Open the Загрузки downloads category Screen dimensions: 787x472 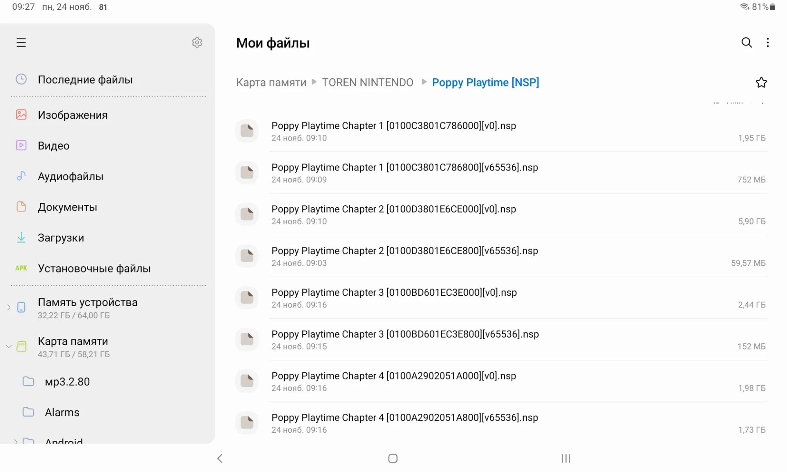(61, 238)
